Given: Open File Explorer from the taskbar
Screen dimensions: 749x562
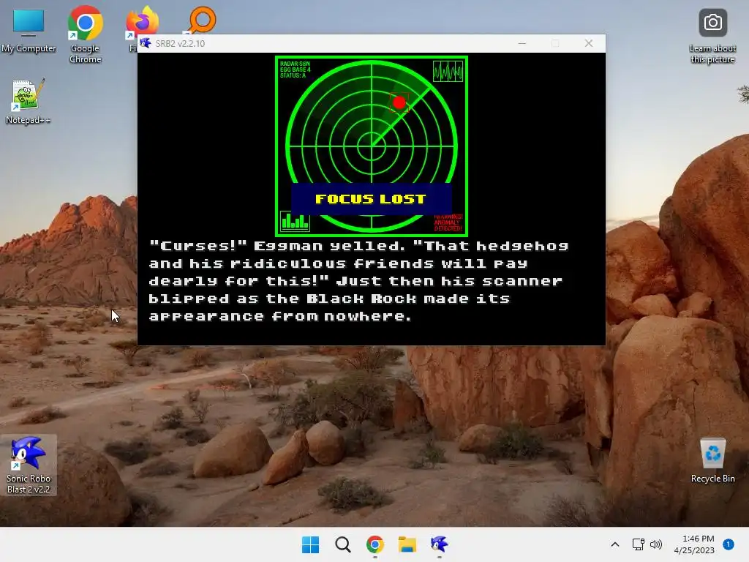Looking at the screenshot, I should coord(407,544).
